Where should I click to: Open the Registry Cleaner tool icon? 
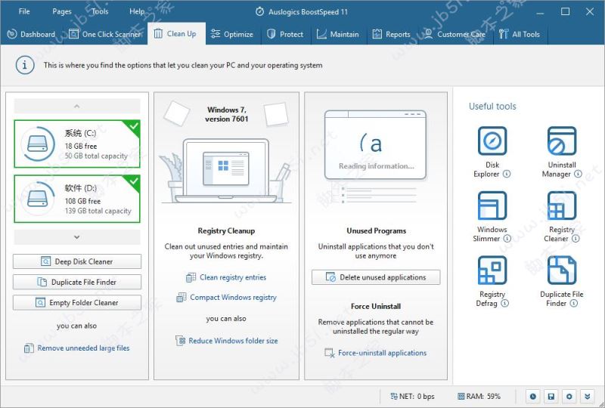[x=561, y=206]
